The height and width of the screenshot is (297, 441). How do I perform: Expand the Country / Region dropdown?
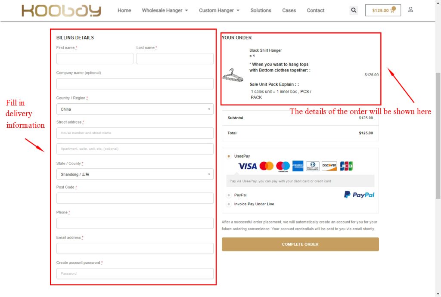tap(135, 109)
